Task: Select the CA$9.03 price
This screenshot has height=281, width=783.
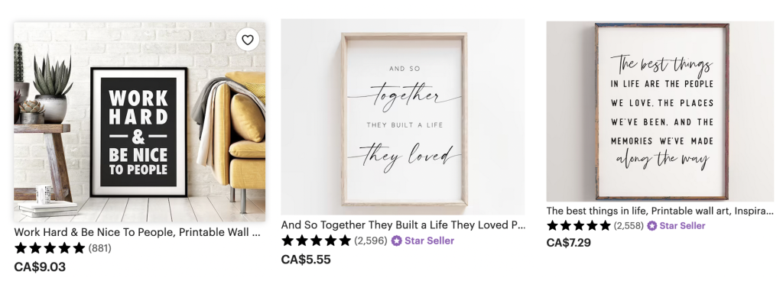Action: [40, 267]
